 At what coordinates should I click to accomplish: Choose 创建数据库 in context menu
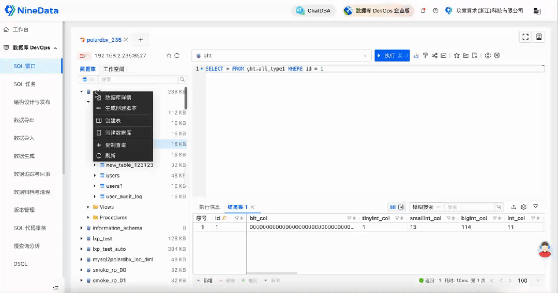point(123,133)
